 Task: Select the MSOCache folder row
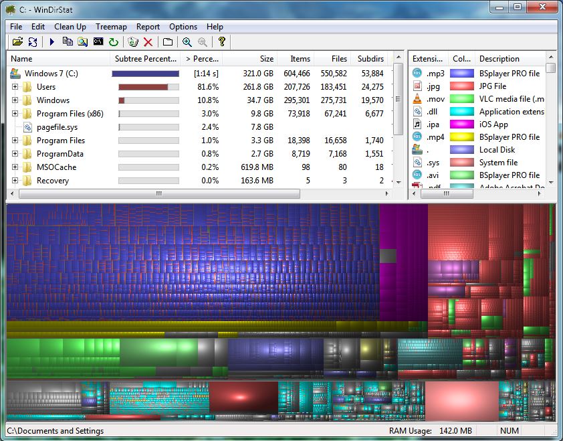[x=200, y=167]
